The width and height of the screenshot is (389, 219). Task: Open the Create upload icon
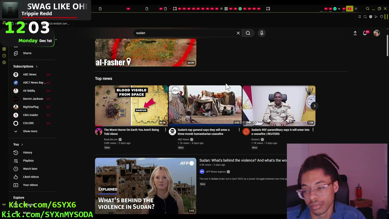(x=355, y=33)
